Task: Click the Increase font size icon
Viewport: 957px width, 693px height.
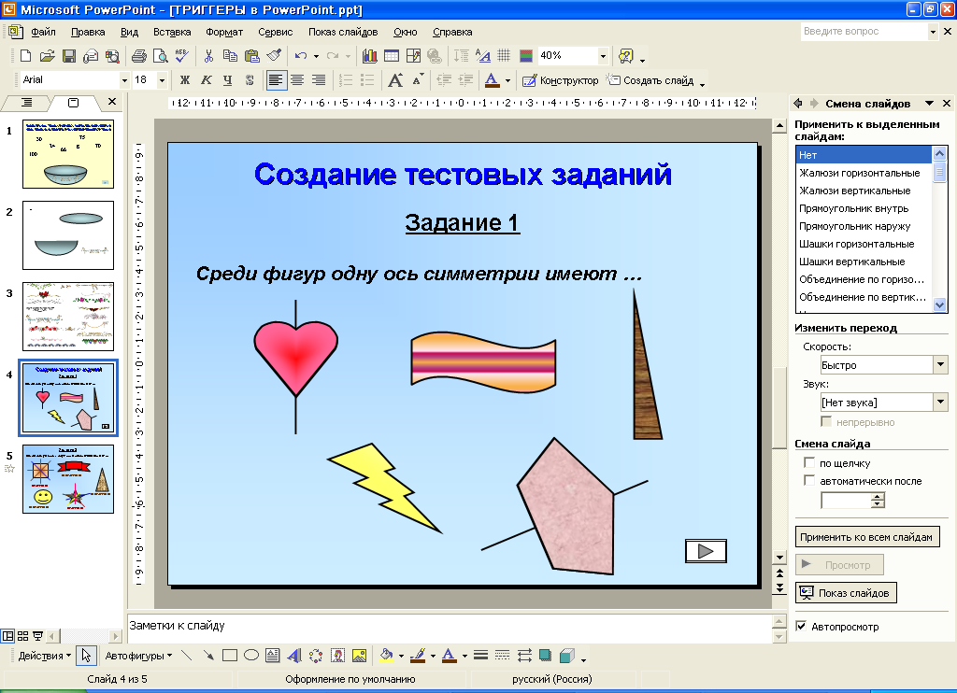Action: (x=395, y=80)
